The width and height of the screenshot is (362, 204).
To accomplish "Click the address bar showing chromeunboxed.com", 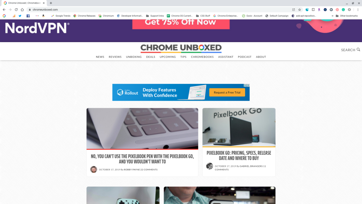I will click(159, 10).
